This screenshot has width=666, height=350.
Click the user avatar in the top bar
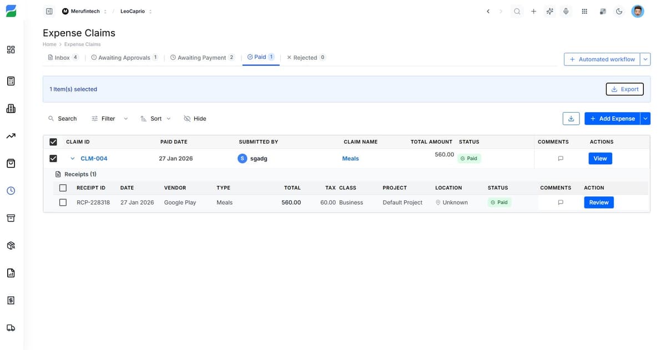point(637,11)
